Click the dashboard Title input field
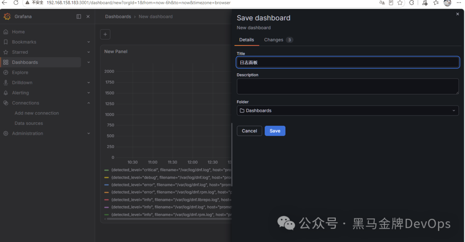 tap(348, 62)
